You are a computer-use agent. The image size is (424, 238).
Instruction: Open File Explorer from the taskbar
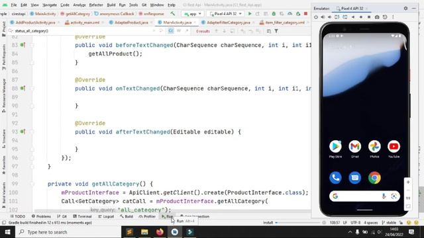pos(144,232)
